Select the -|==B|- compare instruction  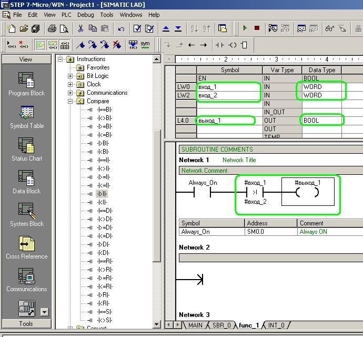click(105, 110)
